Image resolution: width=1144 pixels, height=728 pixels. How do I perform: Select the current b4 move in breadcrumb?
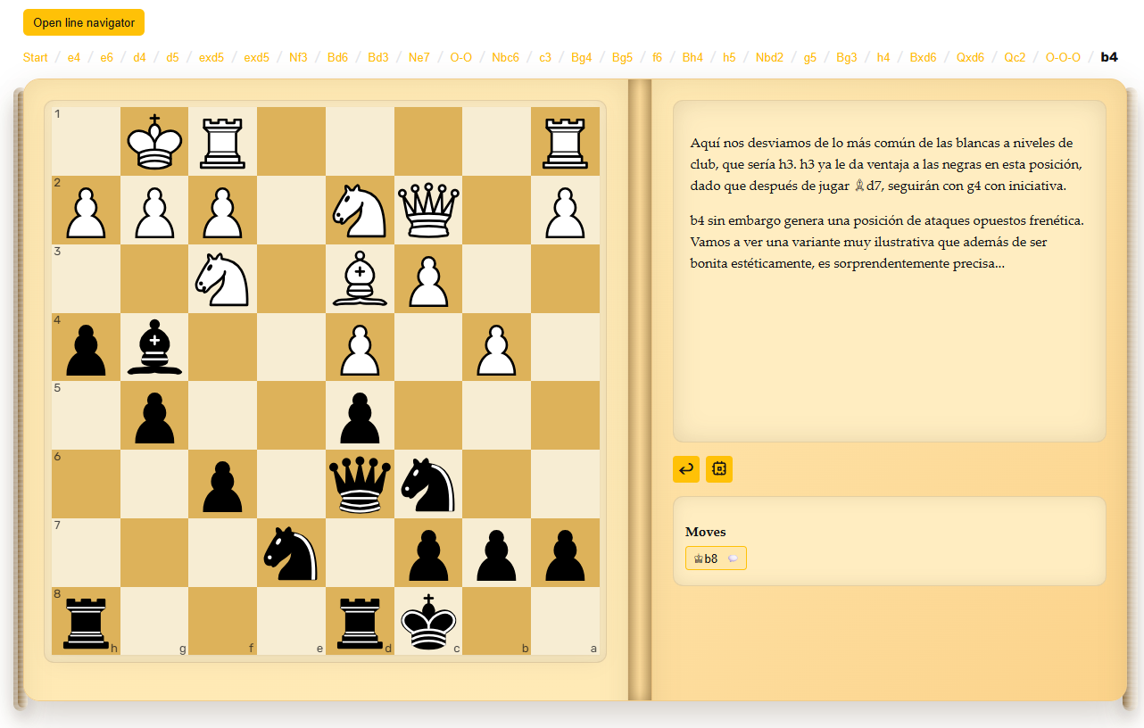pos(1109,58)
